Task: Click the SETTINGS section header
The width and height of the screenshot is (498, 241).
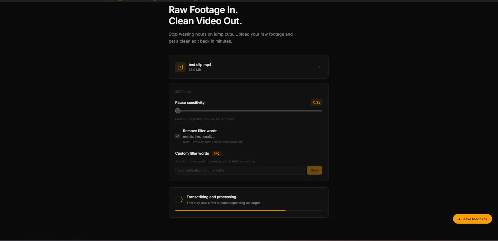Action: (183, 92)
